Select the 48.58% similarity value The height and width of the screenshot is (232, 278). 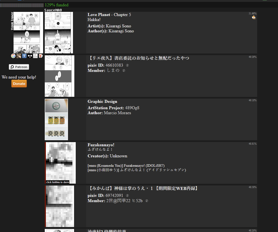click(x=253, y=187)
